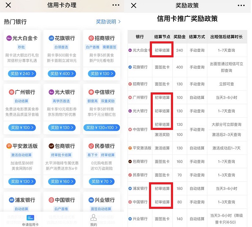This screenshot has height=227, width=252.
Task: Click the 激活奖励 cell in 中信银行 row
Action: (x=162, y=135)
